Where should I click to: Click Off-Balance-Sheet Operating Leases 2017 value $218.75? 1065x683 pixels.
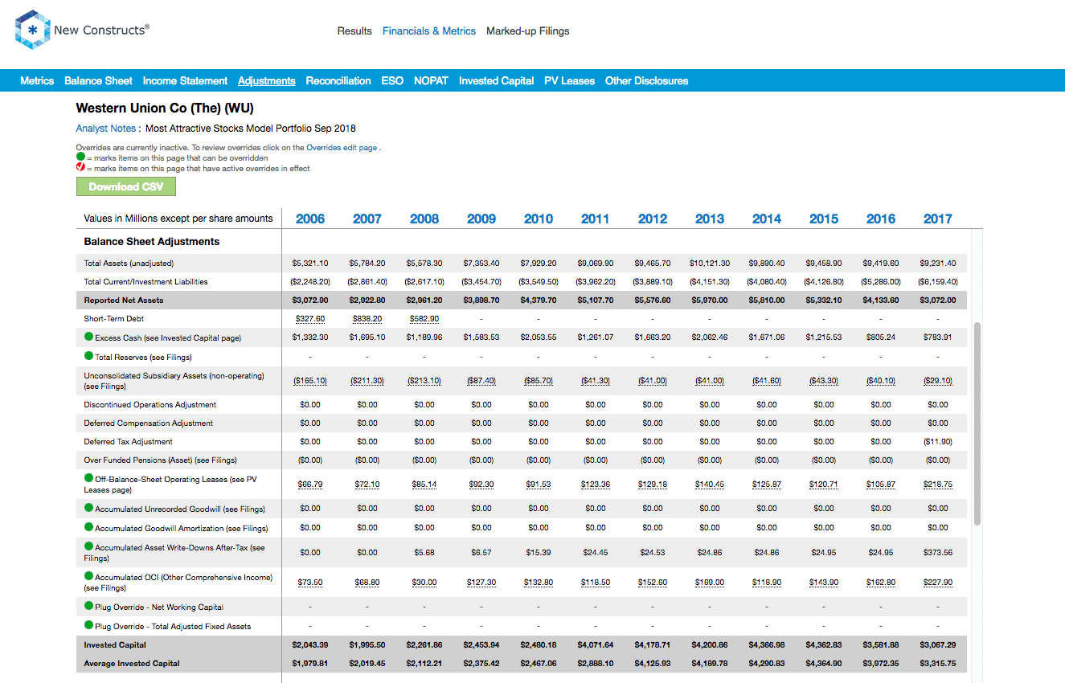point(938,485)
